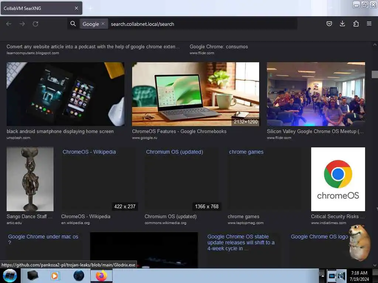Click the 1366 x 768 resolution badge
Viewport: 378px width, 283px height.
click(207, 206)
